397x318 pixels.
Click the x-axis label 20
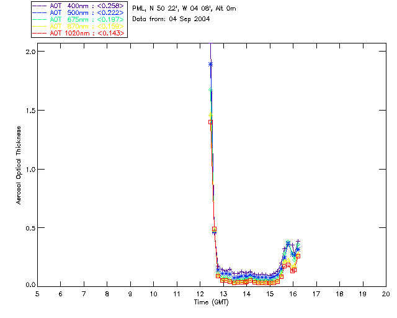[x=386, y=294]
